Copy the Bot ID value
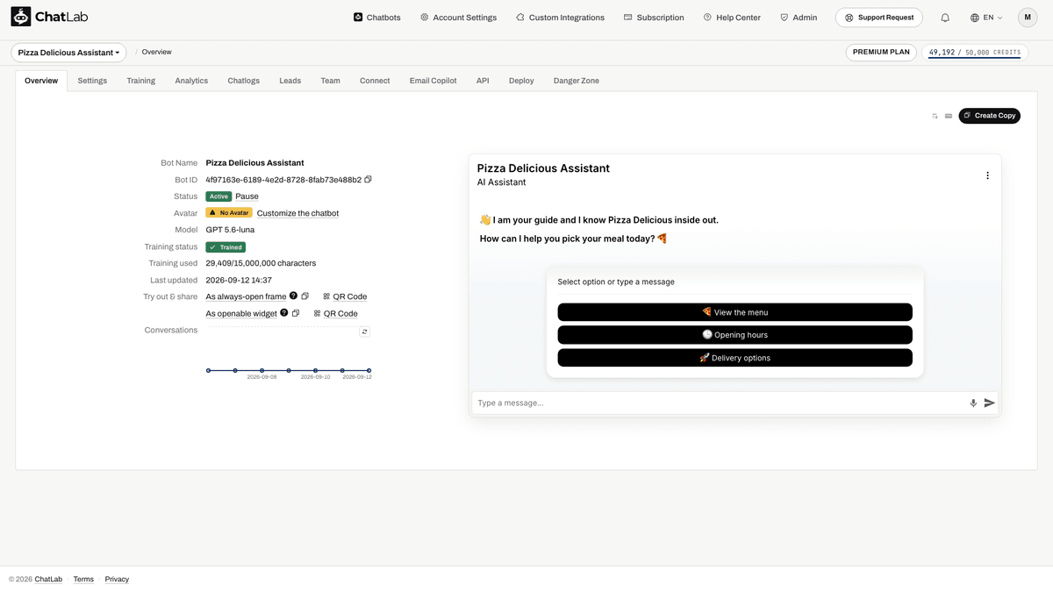Screen dimensions: 1053x592 click(369, 180)
